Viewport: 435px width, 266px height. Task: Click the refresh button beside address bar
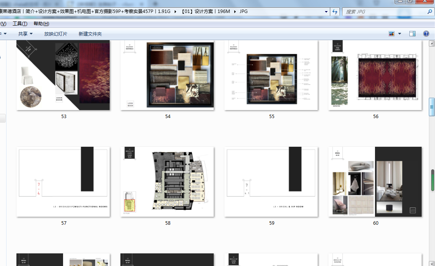[x=335, y=11]
